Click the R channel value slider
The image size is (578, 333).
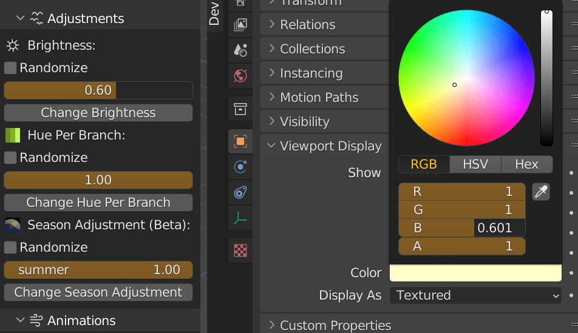tap(462, 192)
